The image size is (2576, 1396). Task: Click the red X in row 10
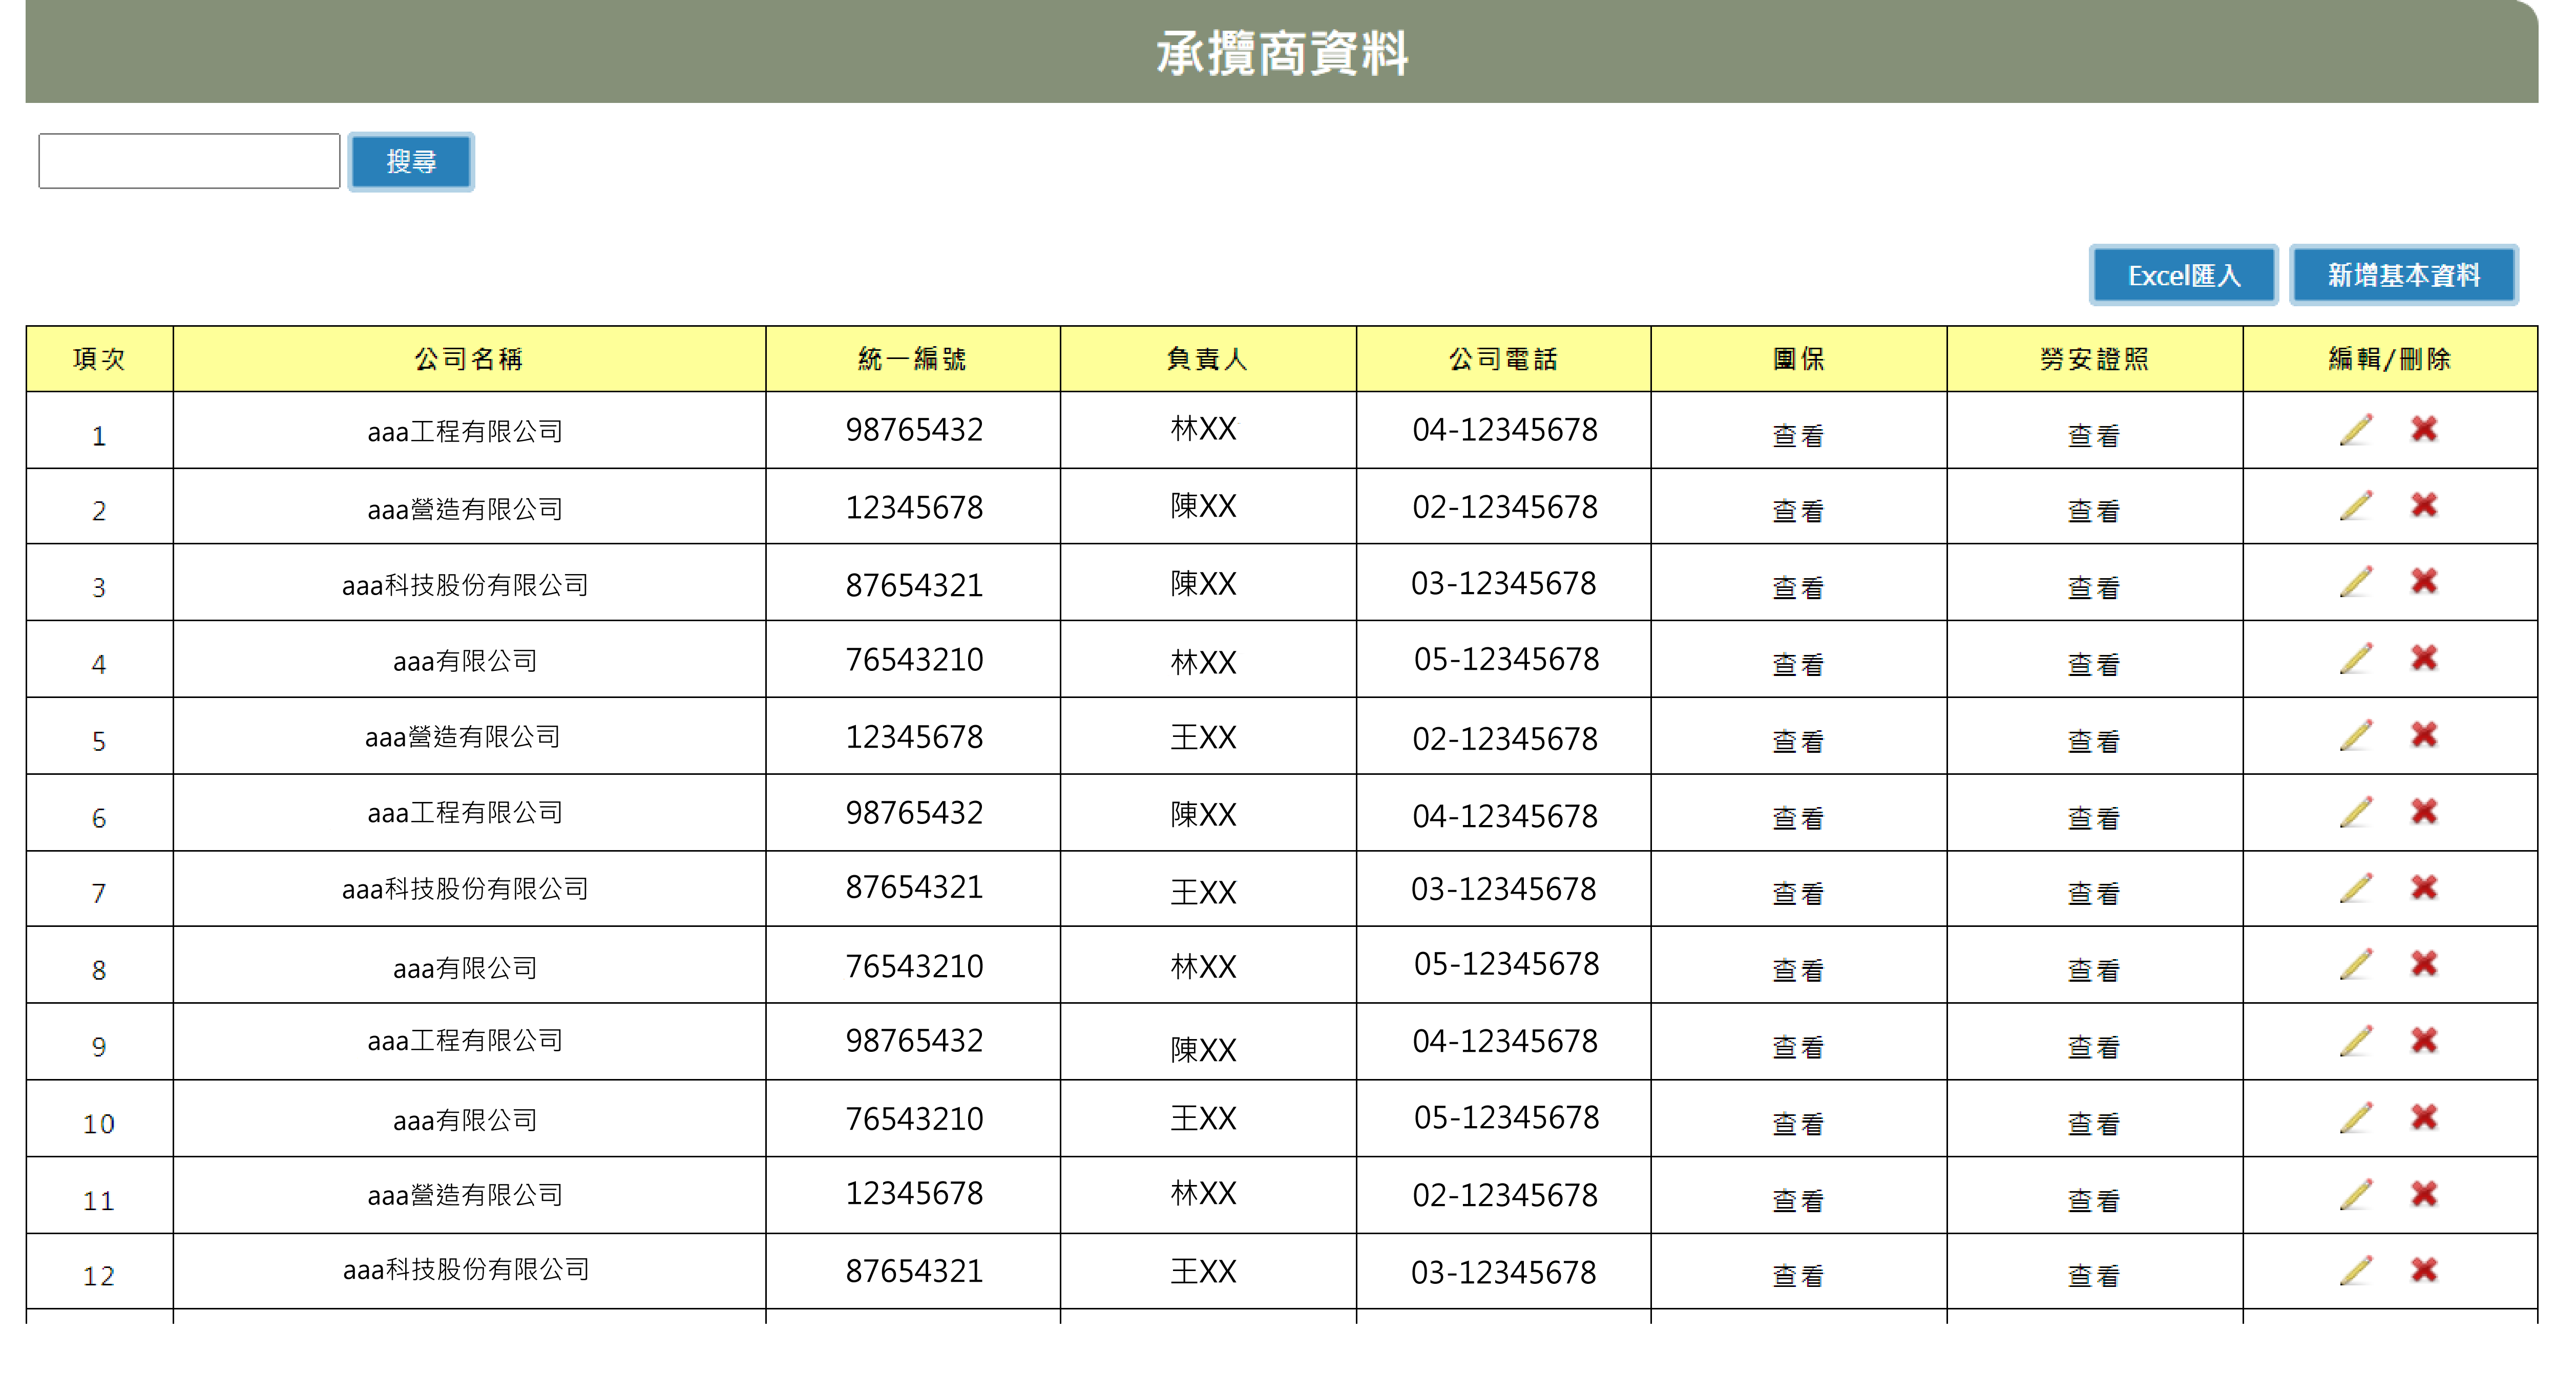click(x=2424, y=1117)
